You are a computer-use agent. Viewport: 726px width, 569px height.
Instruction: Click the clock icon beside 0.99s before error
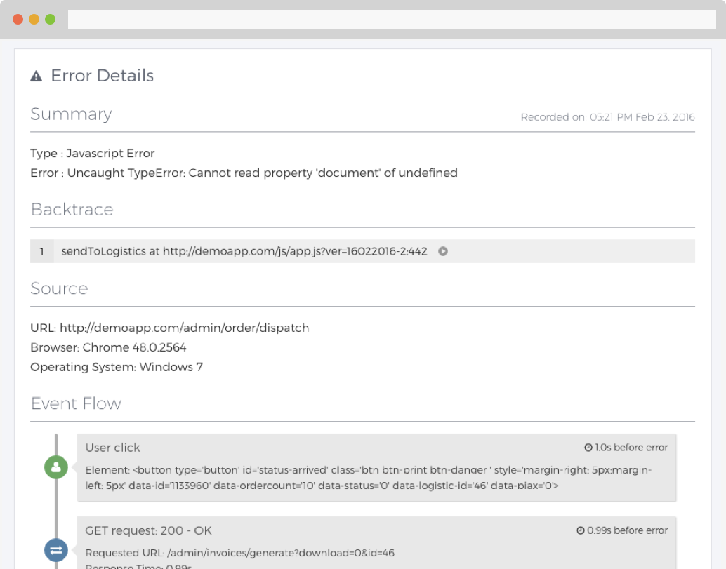580,530
